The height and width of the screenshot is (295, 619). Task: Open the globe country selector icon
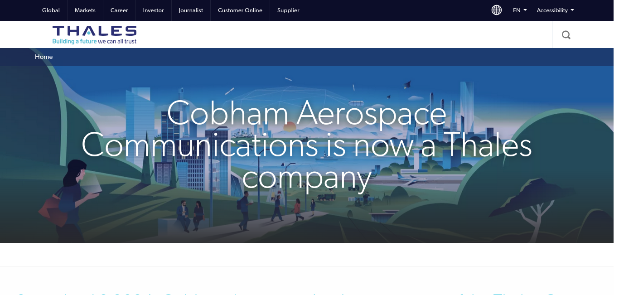497,10
